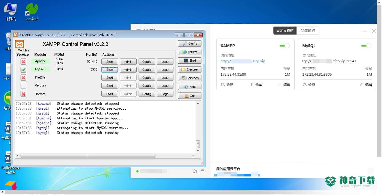The width and height of the screenshot is (382, 195).
Task: Disable the XAMPP mapping switch
Action: [x=285, y=46]
